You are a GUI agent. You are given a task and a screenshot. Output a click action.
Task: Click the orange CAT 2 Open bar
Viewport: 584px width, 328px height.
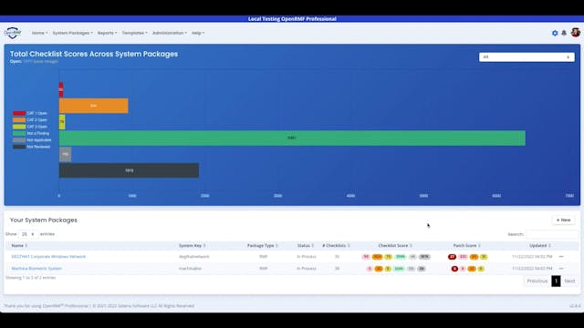[93, 106]
